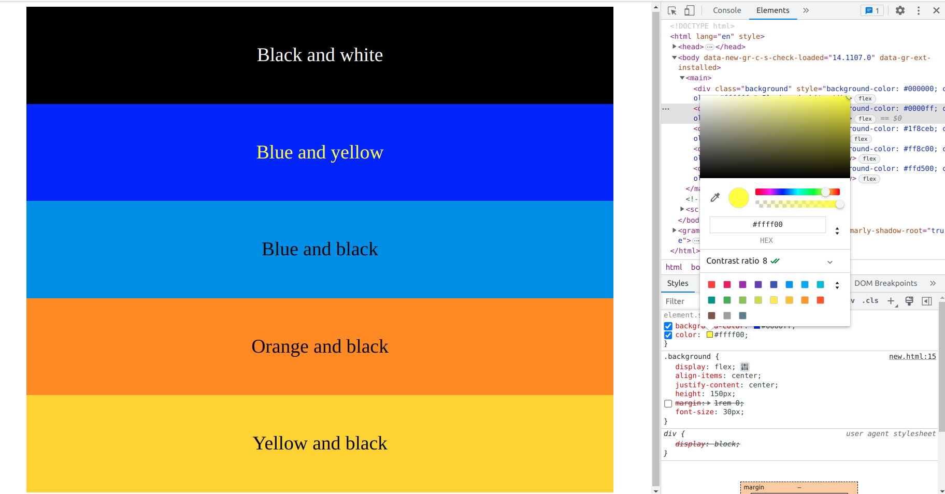Disable the color #ffff00 declaration
This screenshot has width=945, height=494.
[x=668, y=335]
